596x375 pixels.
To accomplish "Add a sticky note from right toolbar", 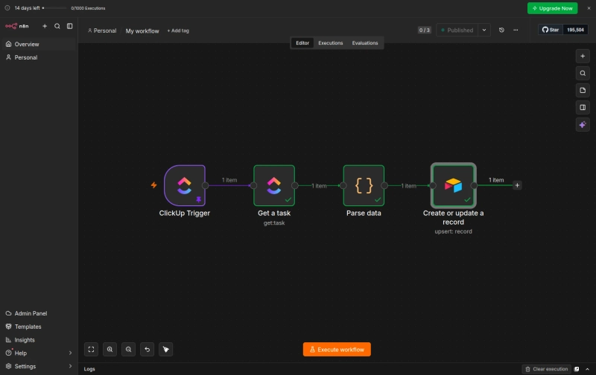I will [x=583, y=90].
